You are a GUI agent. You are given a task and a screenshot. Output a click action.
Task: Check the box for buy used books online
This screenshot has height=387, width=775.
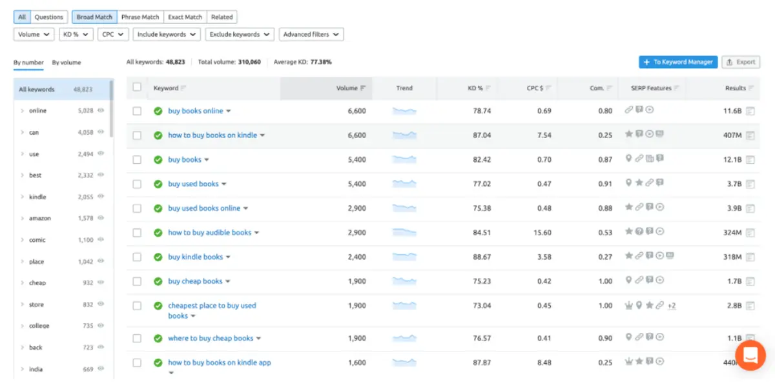click(x=137, y=208)
